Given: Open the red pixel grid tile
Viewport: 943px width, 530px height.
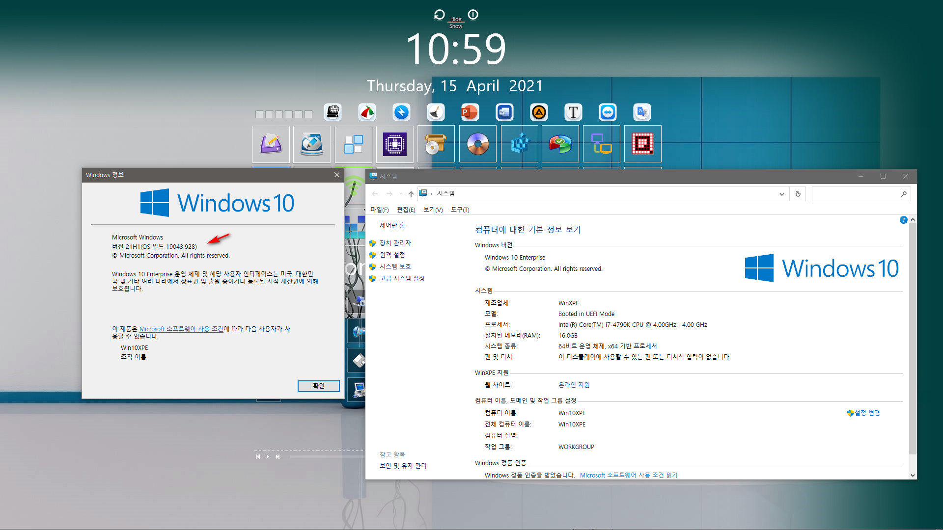Looking at the screenshot, I should pos(643,144).
